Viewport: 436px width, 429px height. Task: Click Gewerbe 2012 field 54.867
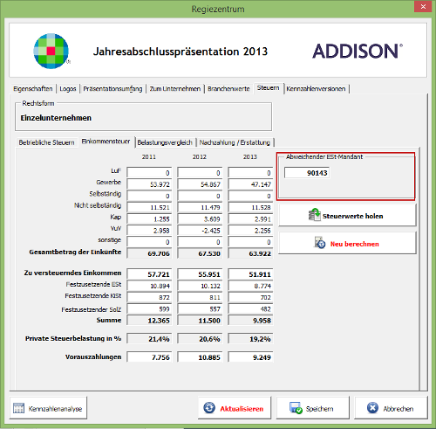coord(200,184)
